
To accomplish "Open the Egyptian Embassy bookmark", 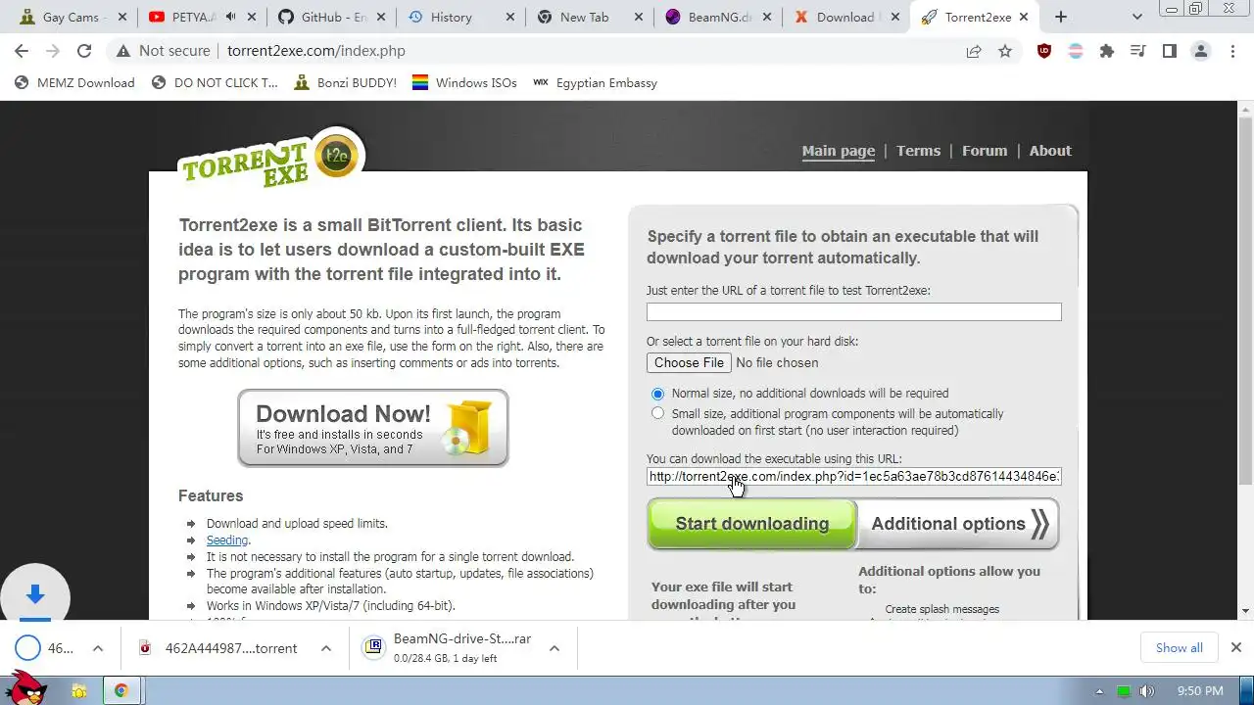I will pos(595,83).
